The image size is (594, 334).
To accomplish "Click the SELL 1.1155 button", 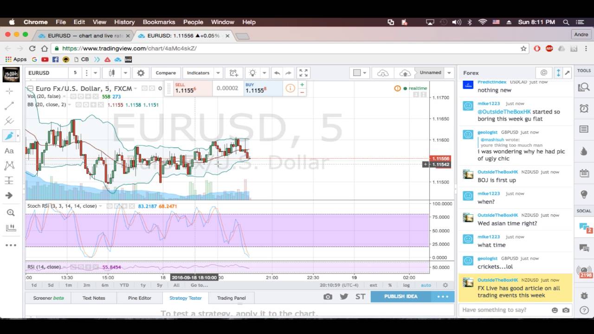I will point(193,88).
